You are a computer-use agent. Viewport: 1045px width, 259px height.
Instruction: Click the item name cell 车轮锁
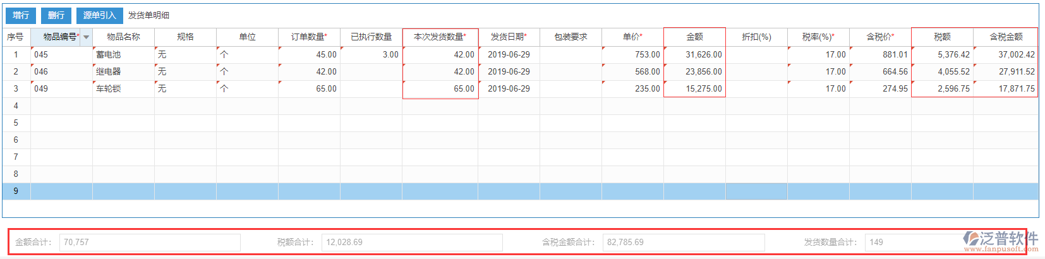pyautogui.click(x=123, y=89)
